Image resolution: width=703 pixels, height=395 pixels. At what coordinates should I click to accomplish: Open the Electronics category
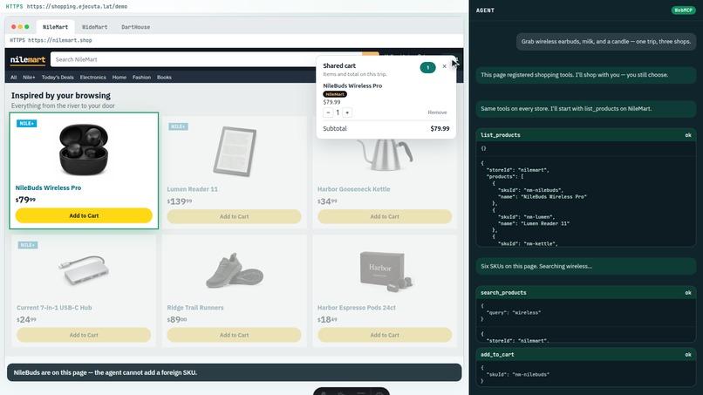pyautogui.click(x=92, y=77)
